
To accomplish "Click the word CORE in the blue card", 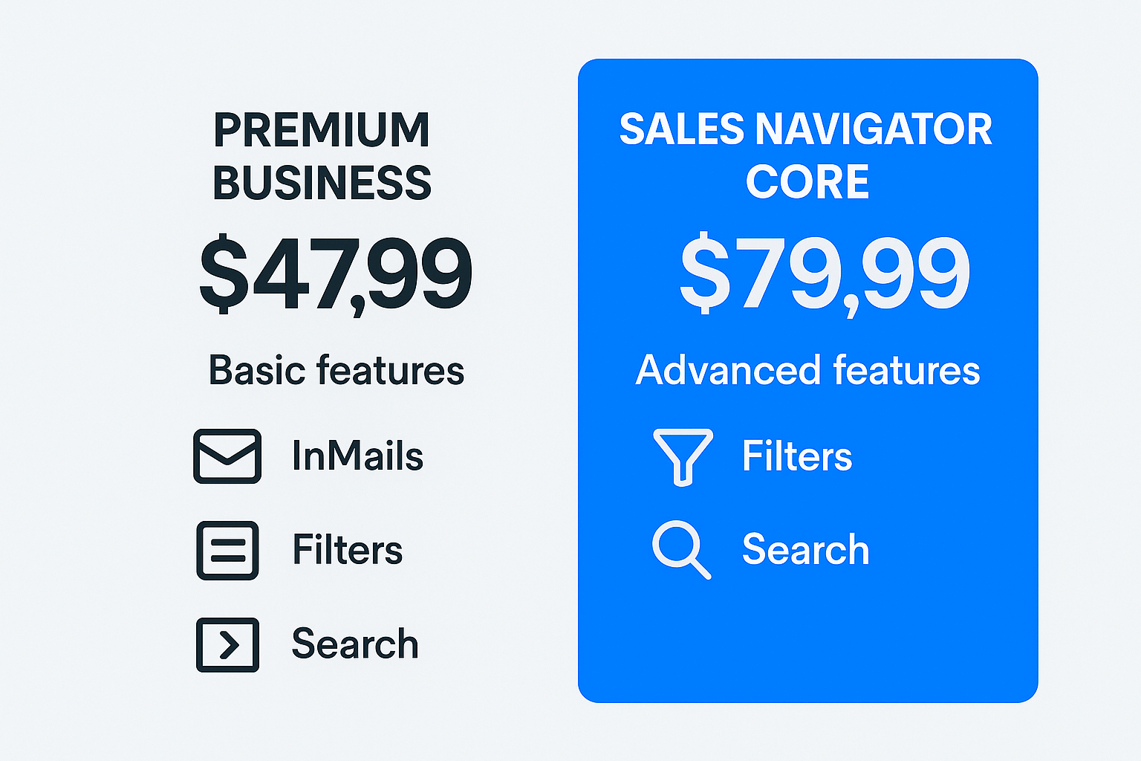I will [x=807, y=182].
